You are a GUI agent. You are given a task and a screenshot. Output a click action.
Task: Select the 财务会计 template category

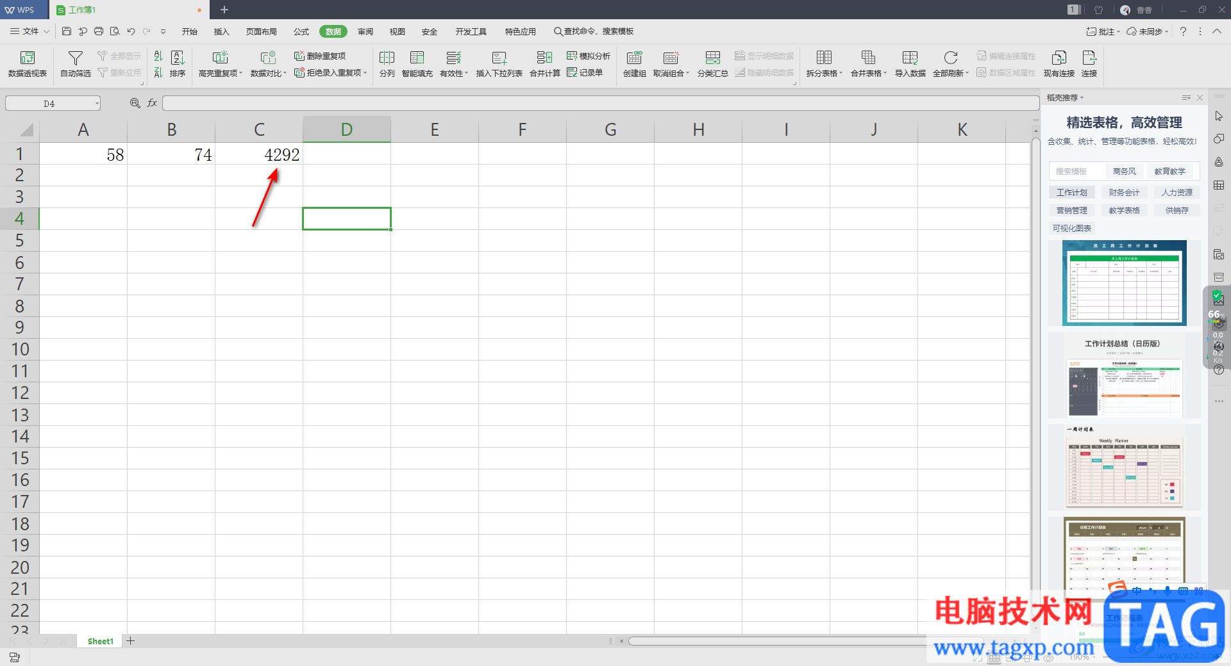click(x=1124, y=192)
